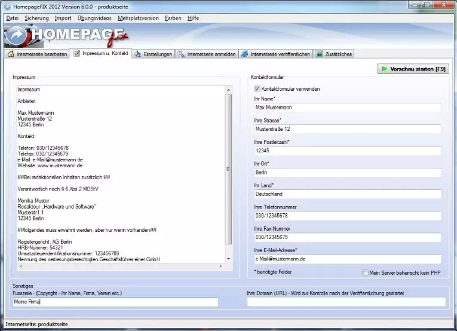This screenshot has height=331, width=457.
Task: Switch to Einstellungen tab
Action: [154, 54]
